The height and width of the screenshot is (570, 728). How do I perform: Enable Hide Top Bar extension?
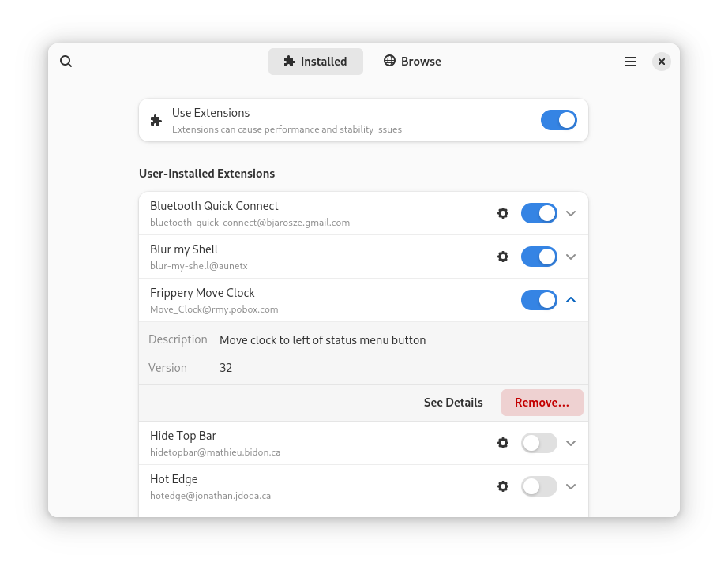coord(539,443)
